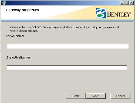Click the SELECT Server instruction text
Image resolution: width=135 pixels, height=103 pixels.
point(64,29)
